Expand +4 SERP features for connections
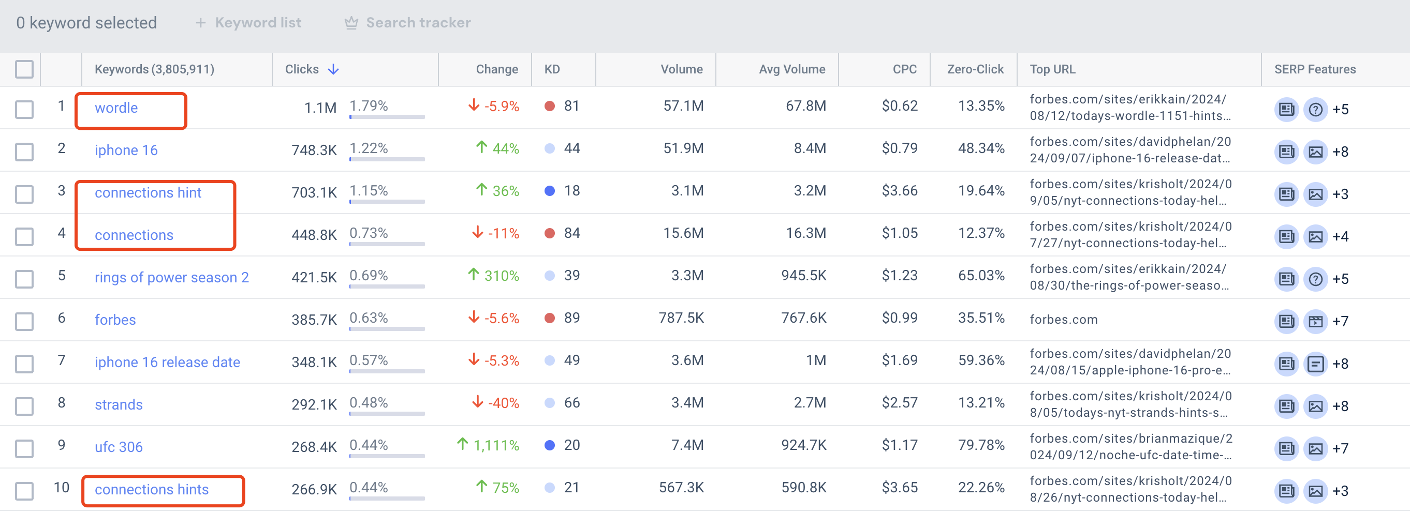This screenshot has height=513, width=1410. pyautogui.click(x=1341, y=237)
